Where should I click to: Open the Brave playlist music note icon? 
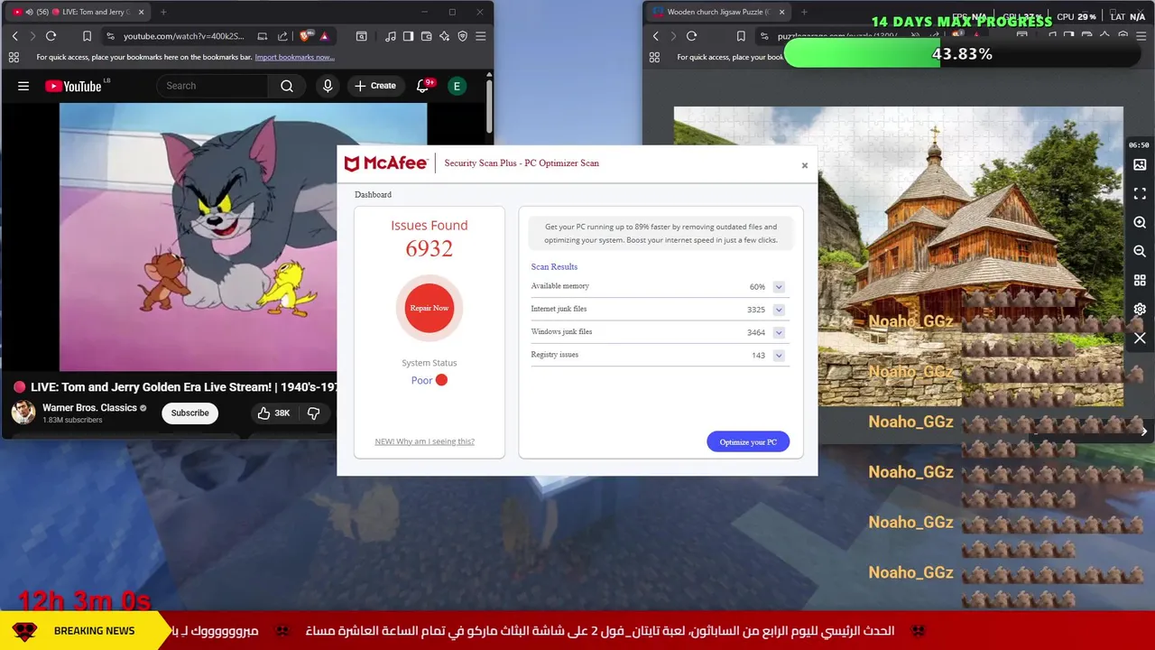(x=390, y=36)
